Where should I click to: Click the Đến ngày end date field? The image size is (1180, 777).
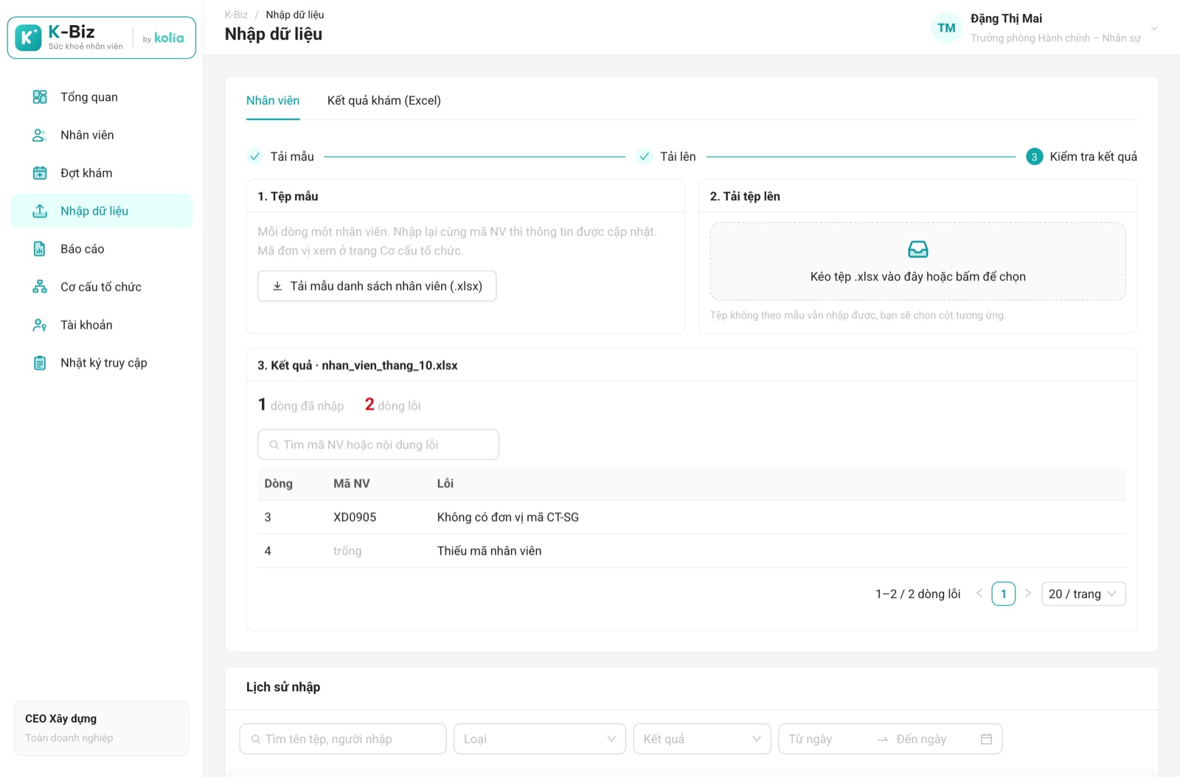[931, 739]
